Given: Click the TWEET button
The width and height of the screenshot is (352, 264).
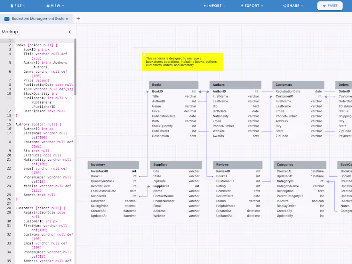Looking at the screenshot, I should 330,6.
